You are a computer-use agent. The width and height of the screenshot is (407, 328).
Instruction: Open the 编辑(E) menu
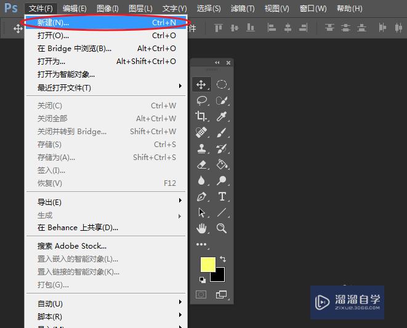point(75,9)
